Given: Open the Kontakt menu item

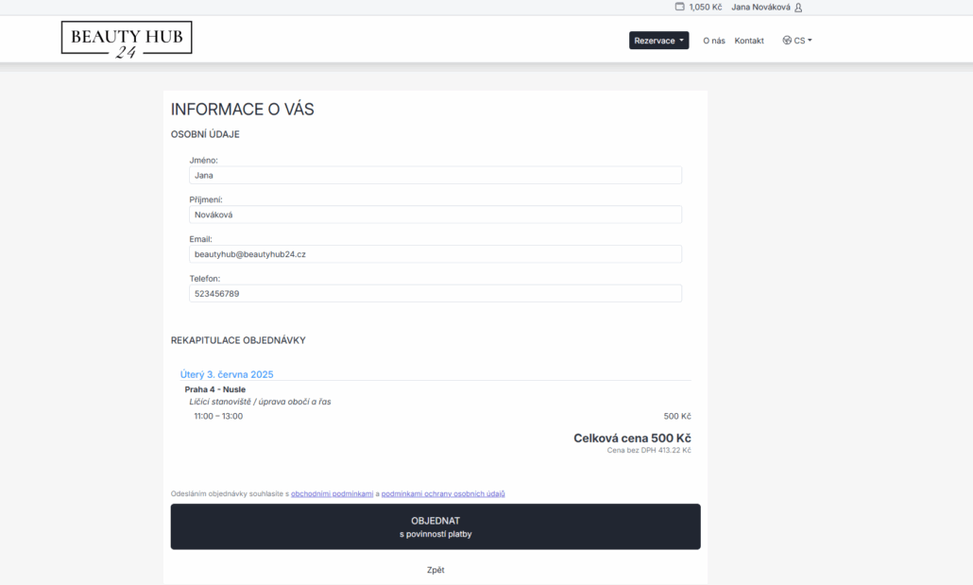Looking at the screenshot, I should click(x=749, y=41).
